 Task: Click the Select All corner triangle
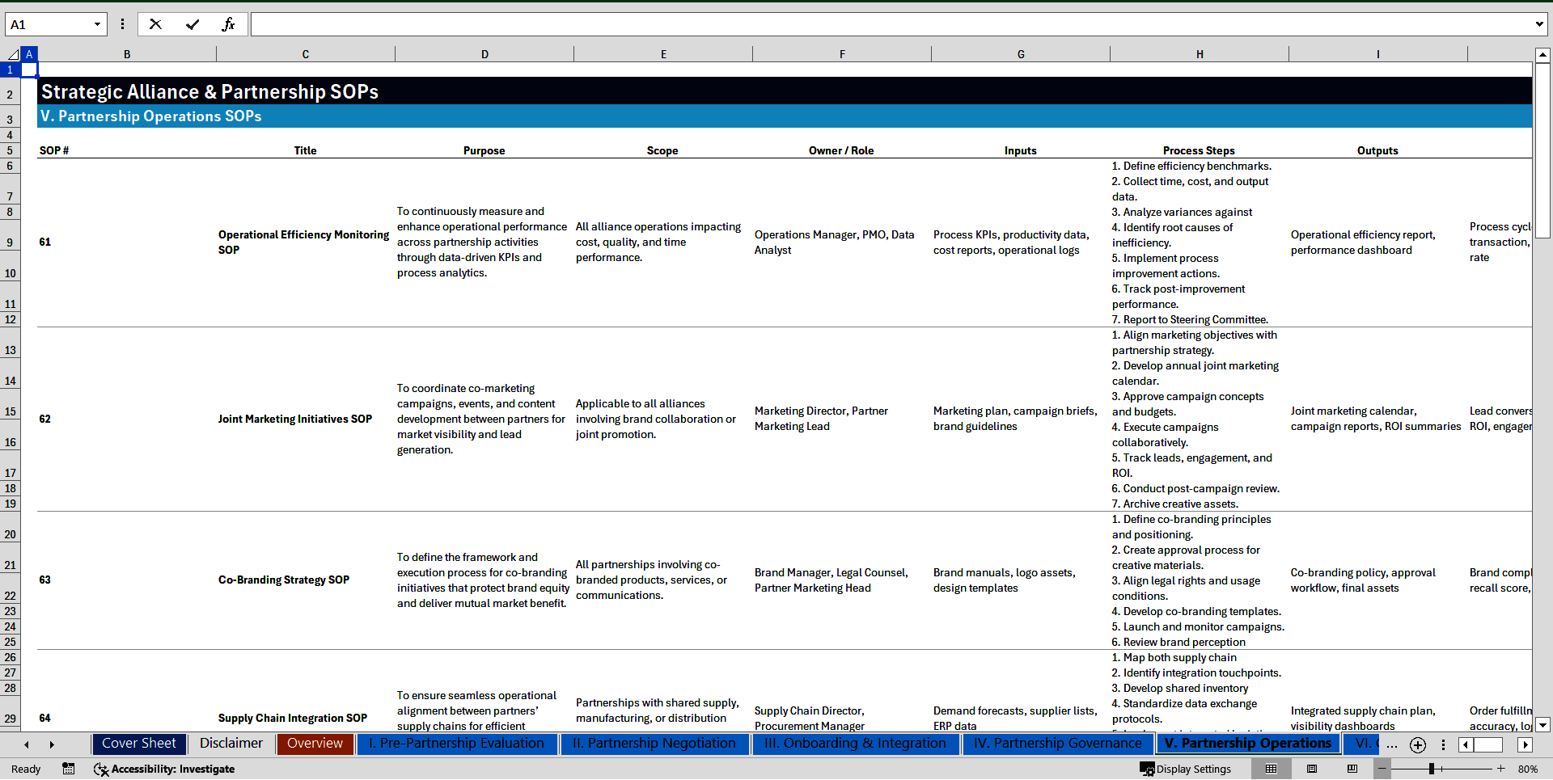click(x=13, y=54)
